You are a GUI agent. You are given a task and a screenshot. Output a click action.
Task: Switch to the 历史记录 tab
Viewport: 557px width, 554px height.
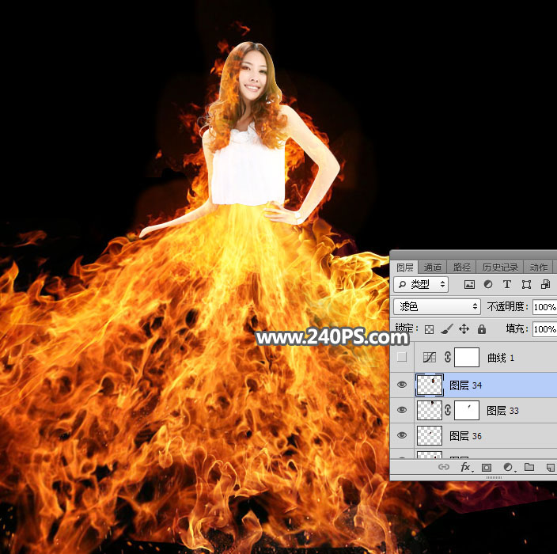coord(500,268)
